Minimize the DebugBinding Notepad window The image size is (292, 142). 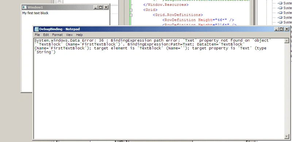pos(277,29)
